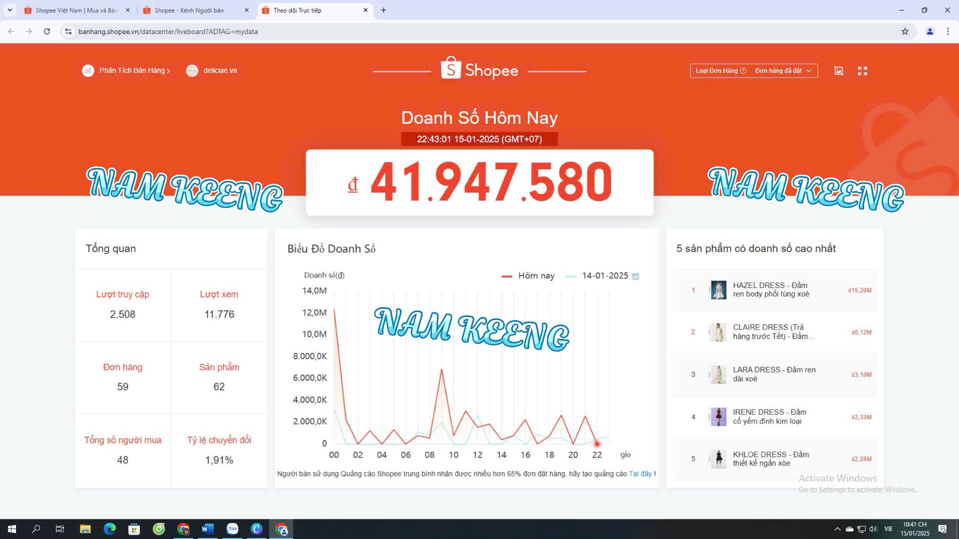
Task: Go to Phân Tích Bán Hàng
Action: (x=134, y=71)
